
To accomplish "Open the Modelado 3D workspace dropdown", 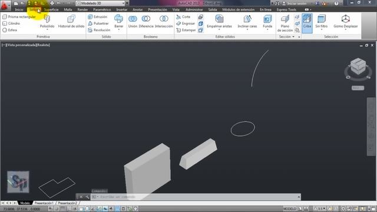I will (x=101, y=3).
